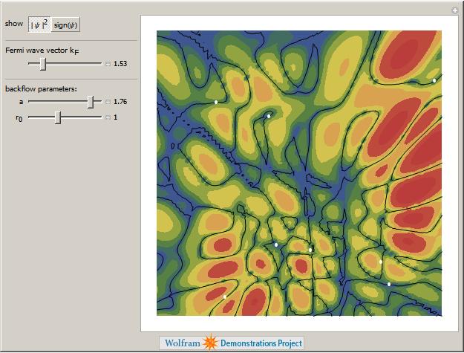Click the Fermi wave vector value 1.53
Screen dimensions: 464x353
121,64
